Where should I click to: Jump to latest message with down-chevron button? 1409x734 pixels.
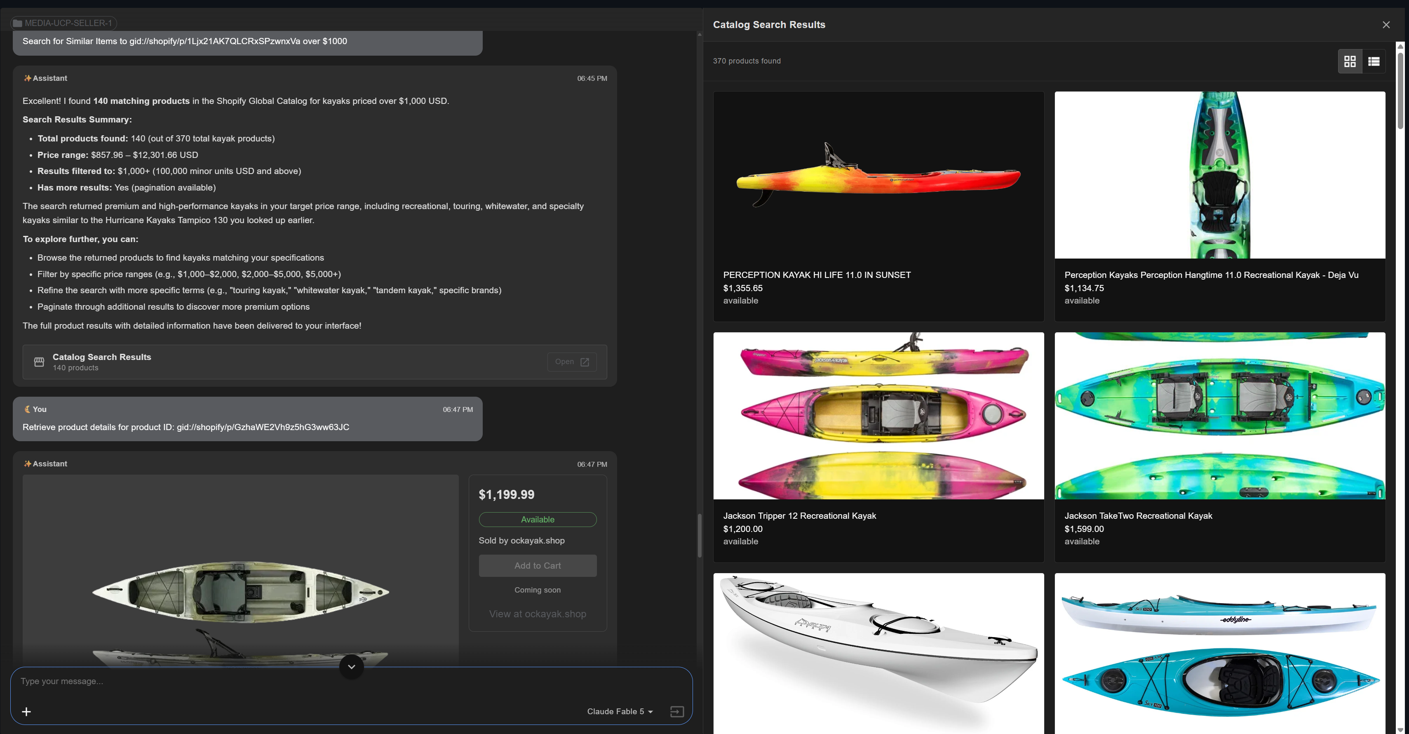(351, 666)
